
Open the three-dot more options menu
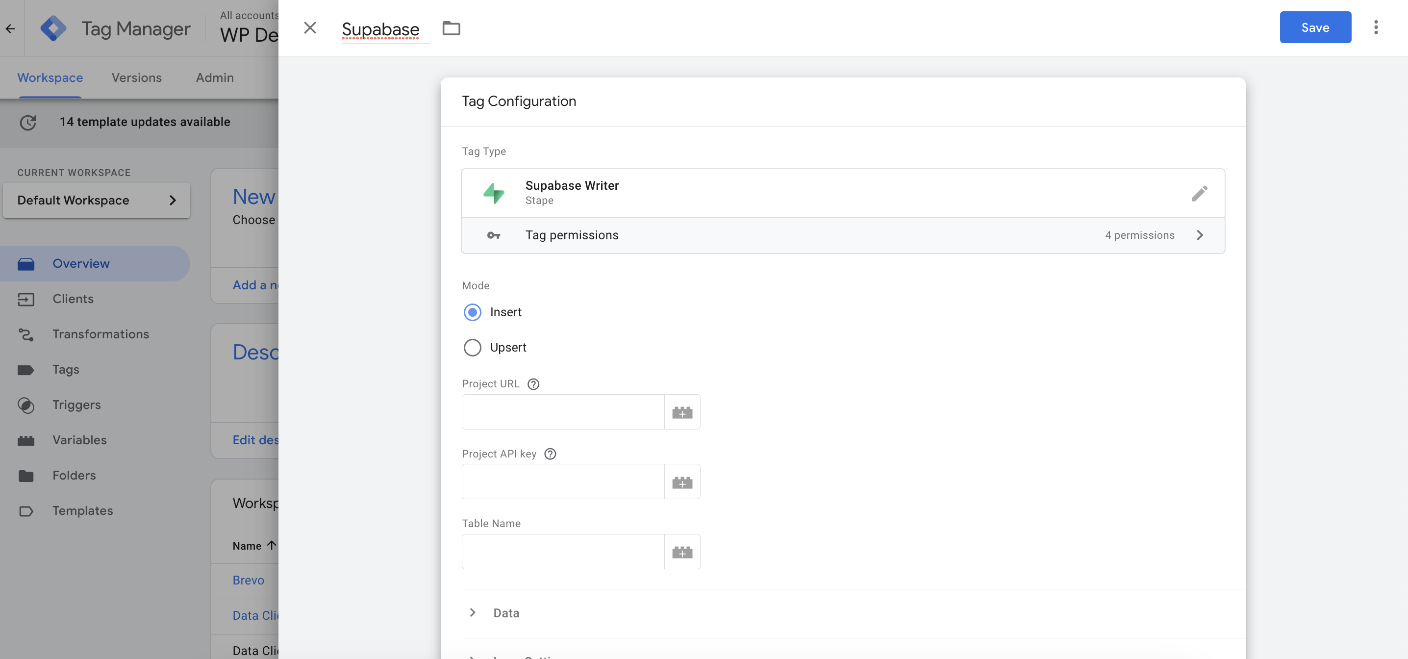[x=1376, y=27]
